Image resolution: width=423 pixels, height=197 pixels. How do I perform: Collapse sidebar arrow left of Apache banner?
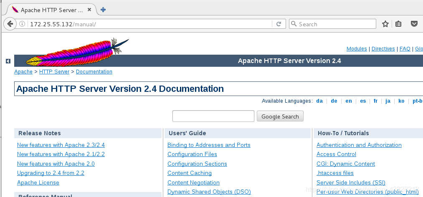8,61
